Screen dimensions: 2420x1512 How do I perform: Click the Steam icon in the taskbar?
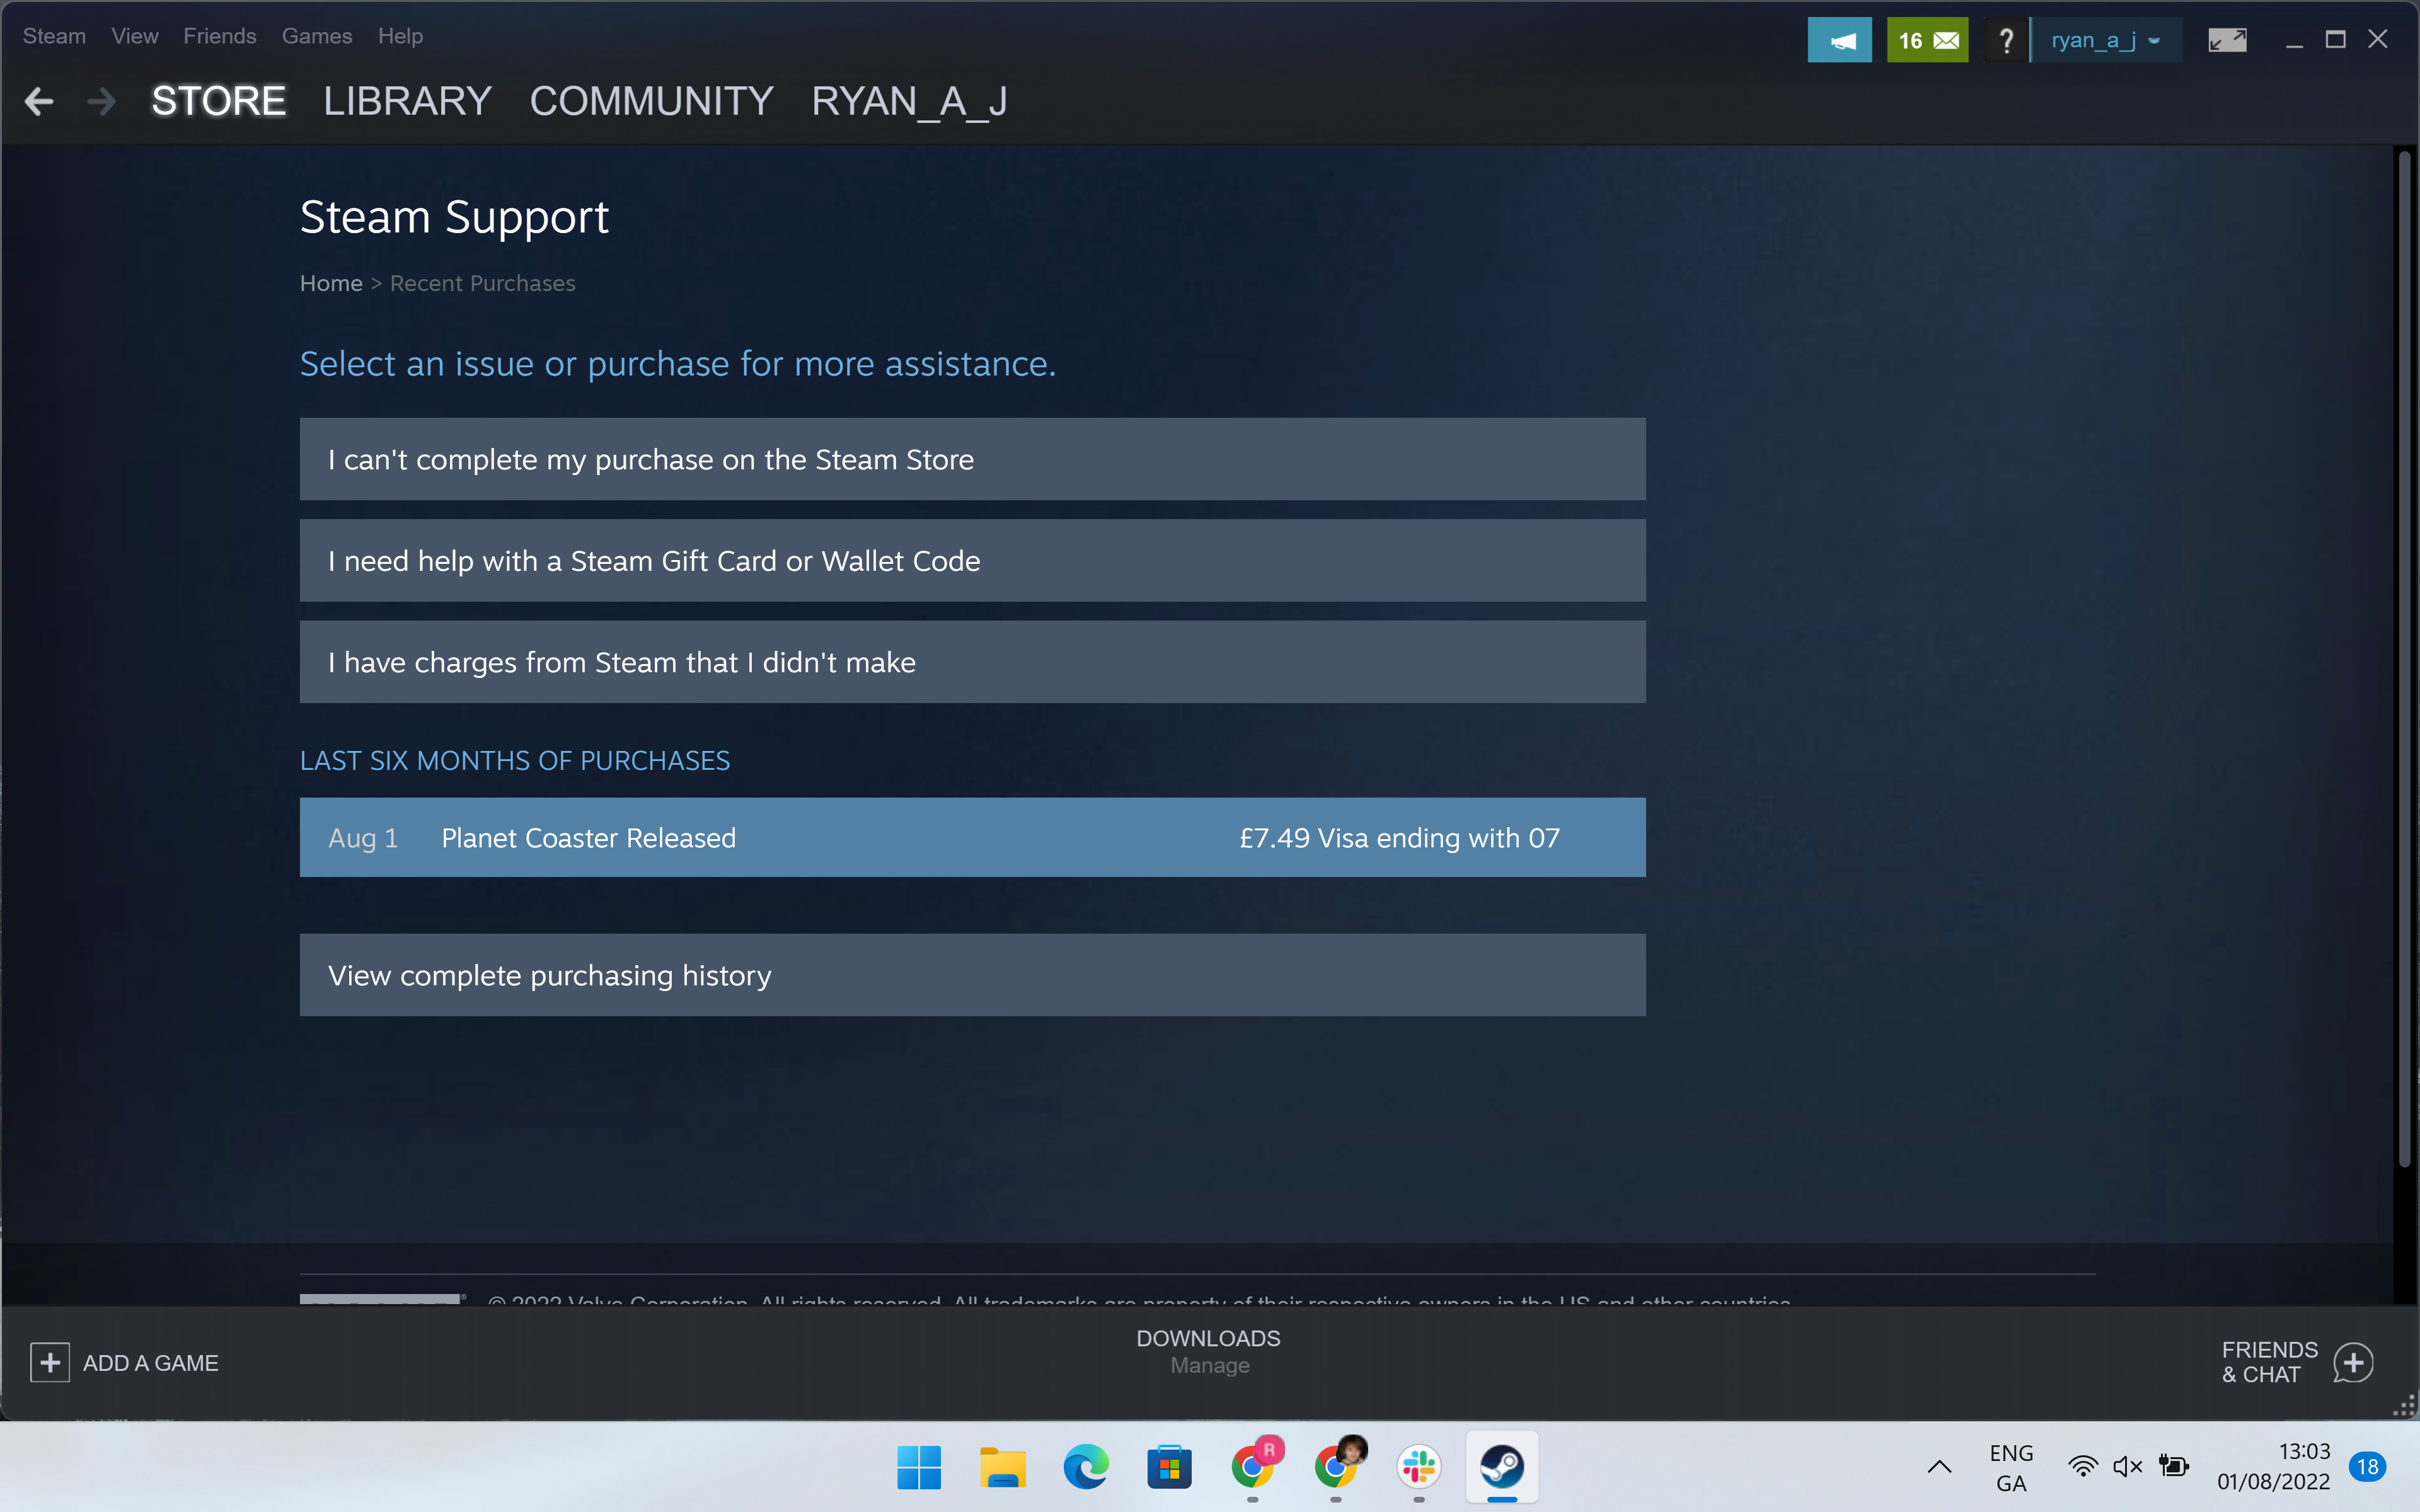pos(1502,1467)
